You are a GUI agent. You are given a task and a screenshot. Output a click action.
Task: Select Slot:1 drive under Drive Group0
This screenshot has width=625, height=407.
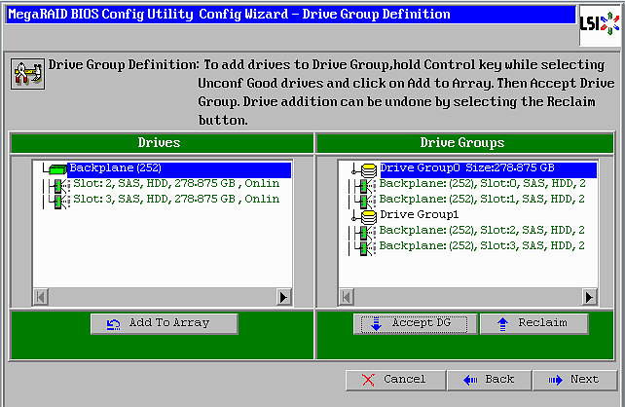click(x=482, y=200)
